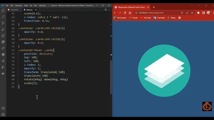Open the Search view in activity bar
Screen dimensions: 214x120
3,17
